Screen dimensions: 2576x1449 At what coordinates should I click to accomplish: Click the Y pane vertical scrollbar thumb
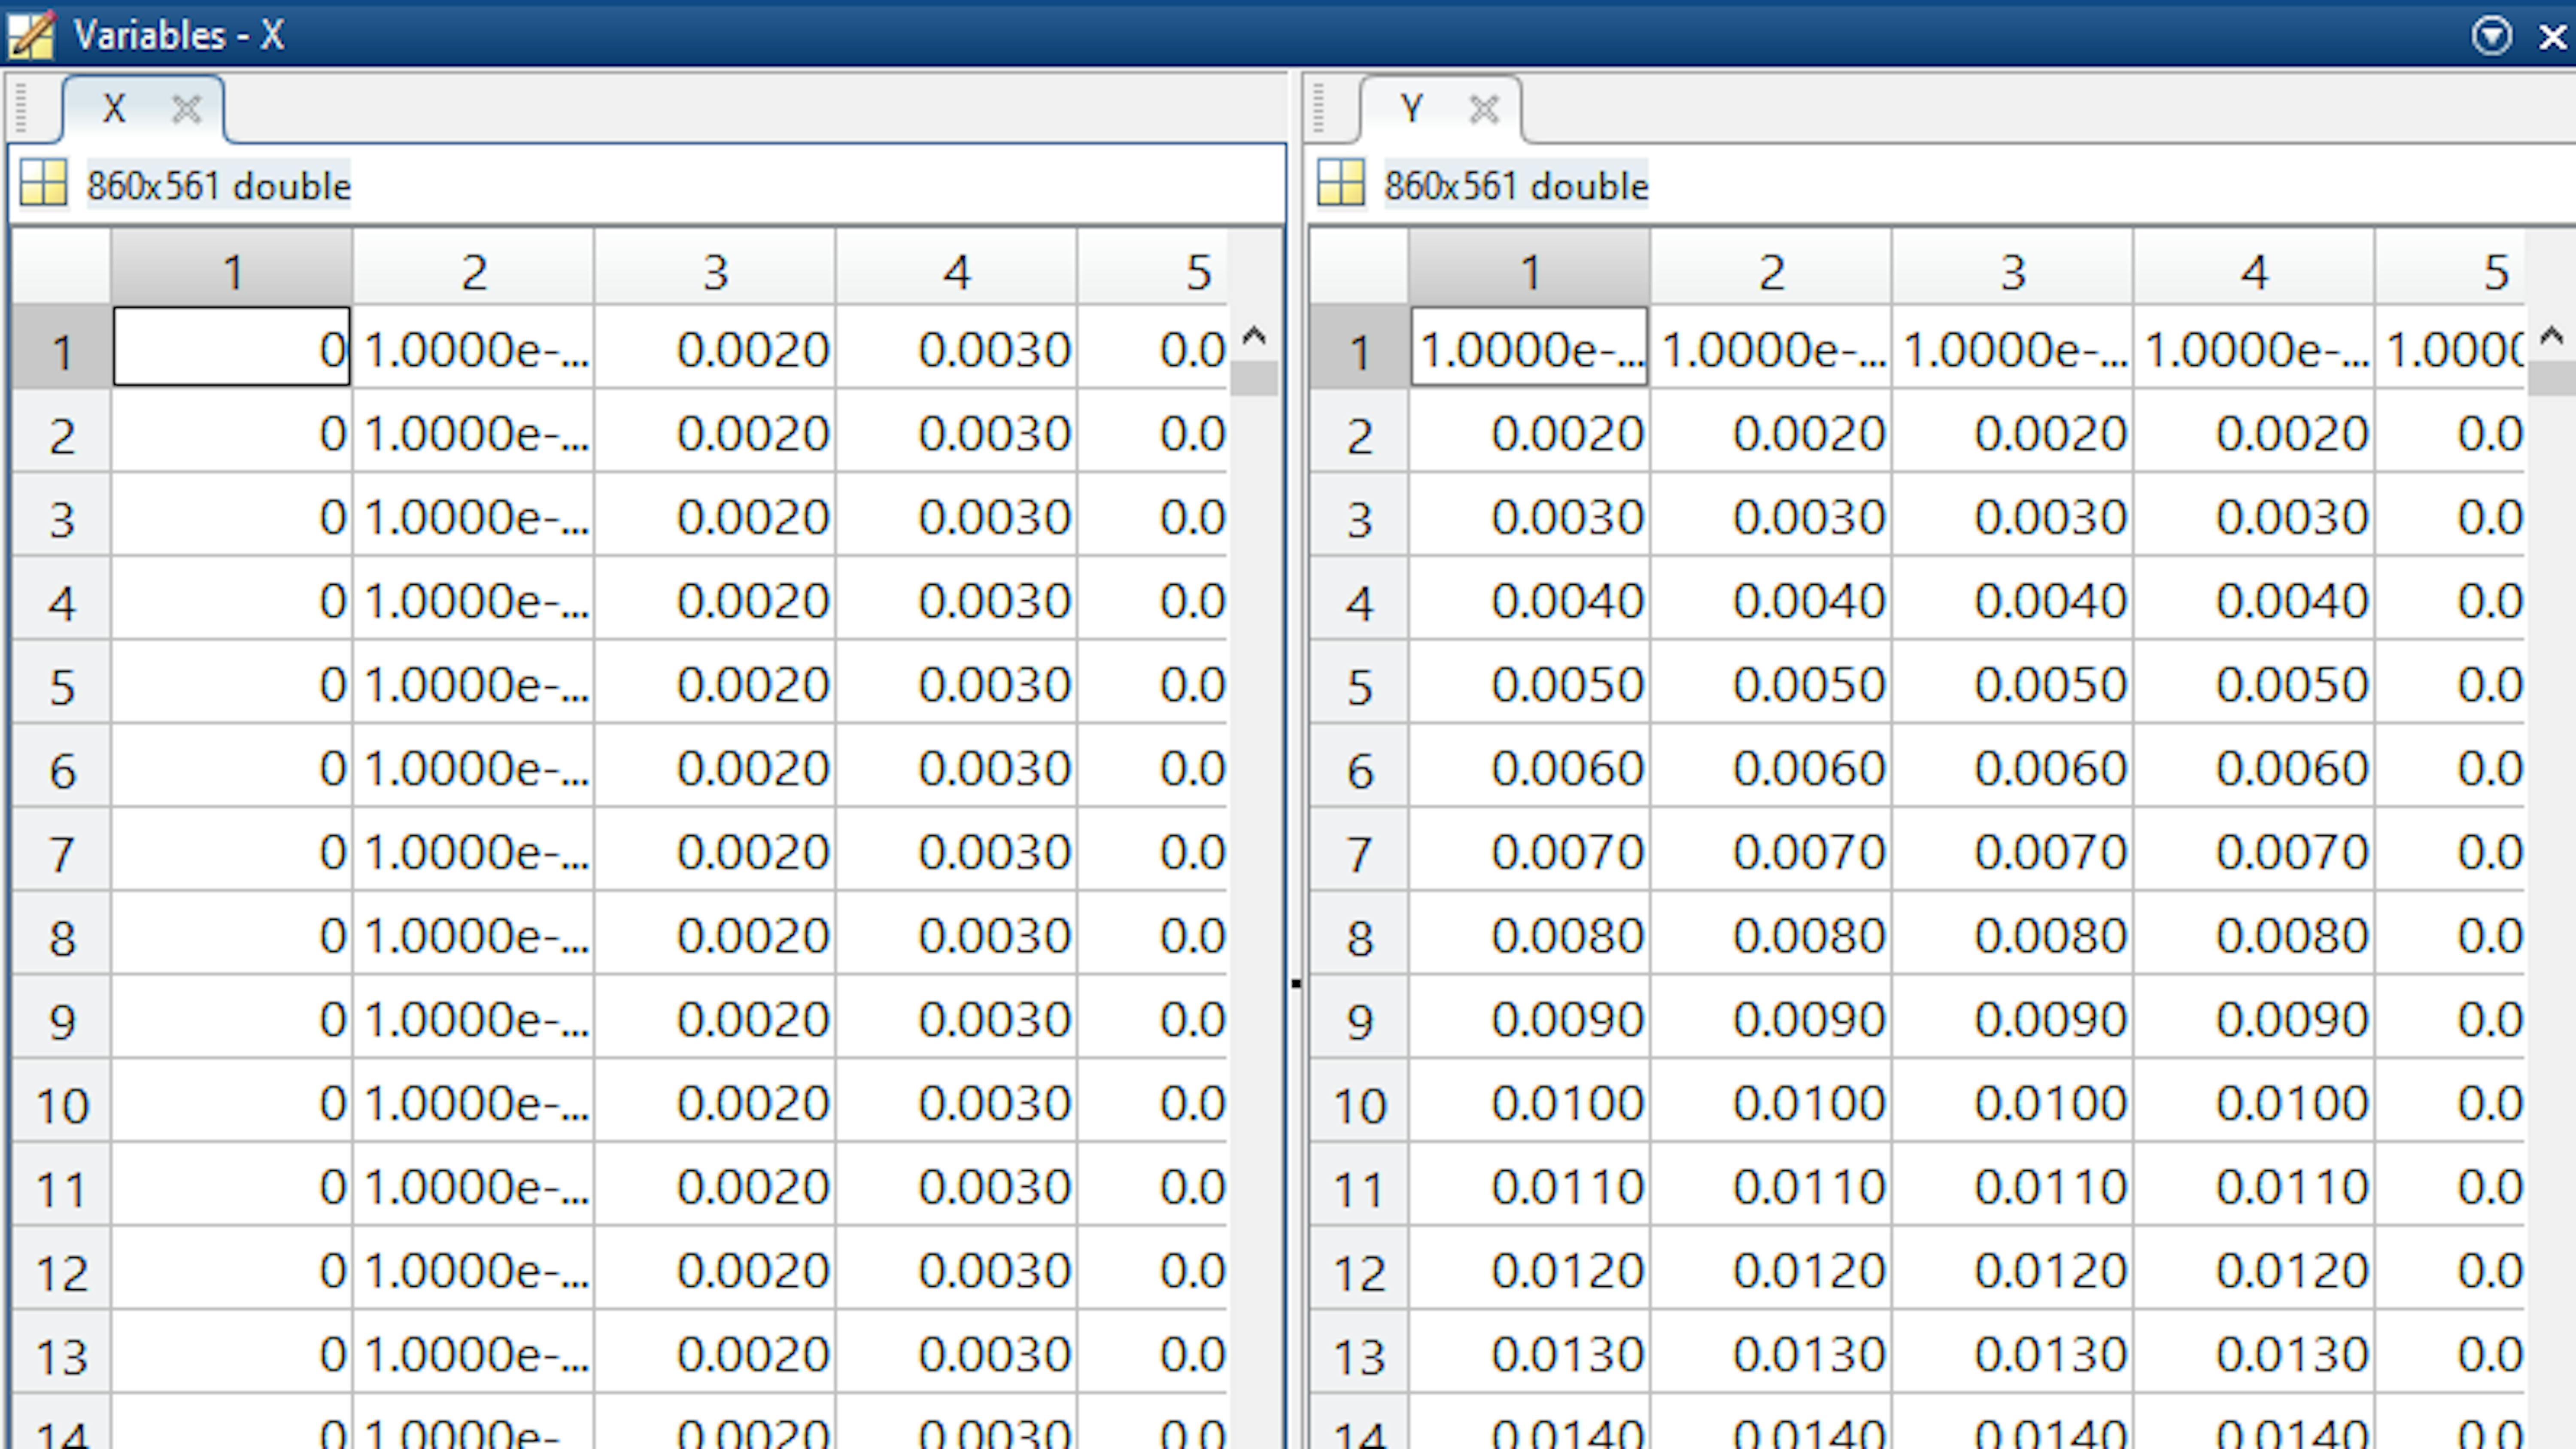point(2551,379)
